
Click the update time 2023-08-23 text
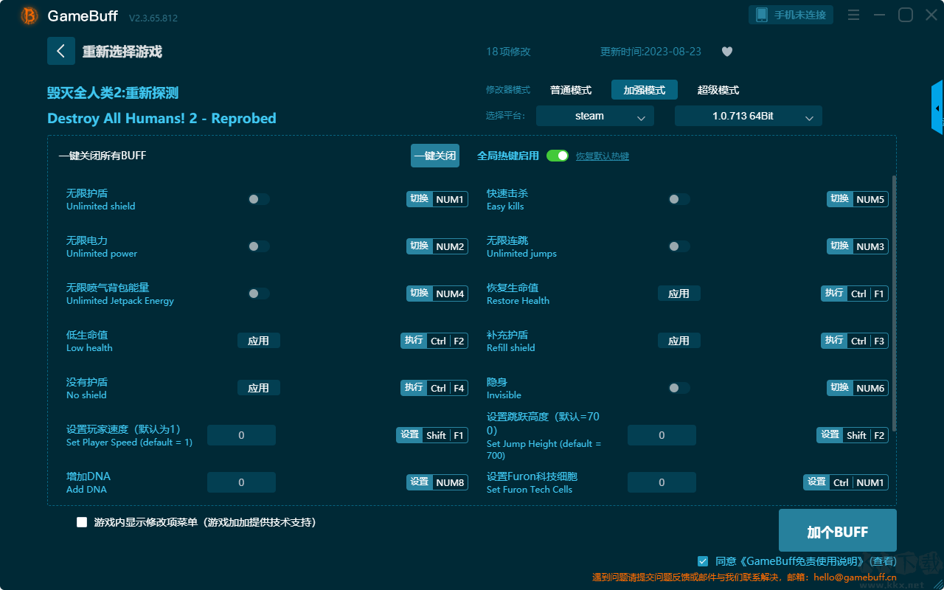point(651,52)
